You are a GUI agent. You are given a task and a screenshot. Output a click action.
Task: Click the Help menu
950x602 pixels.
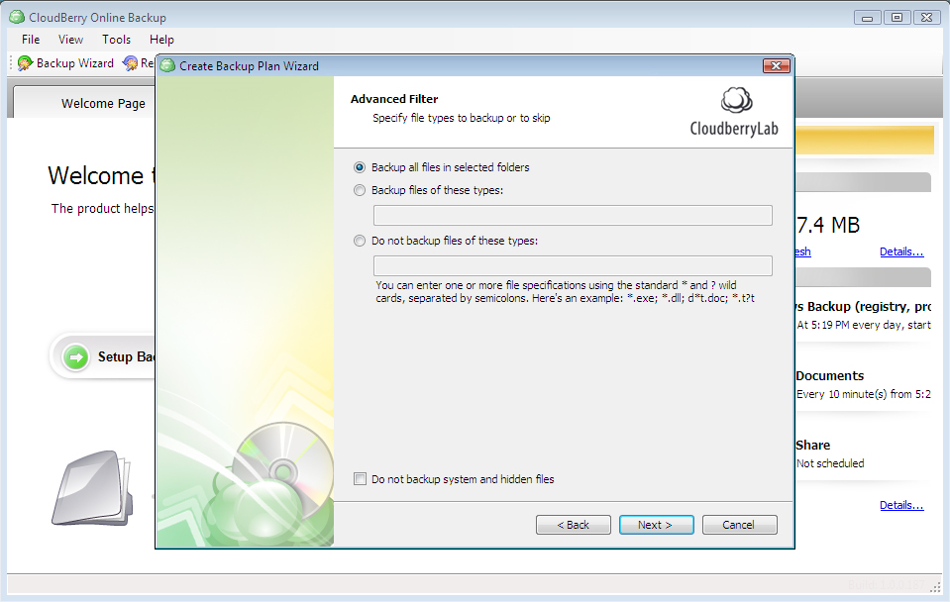[161, 40]
